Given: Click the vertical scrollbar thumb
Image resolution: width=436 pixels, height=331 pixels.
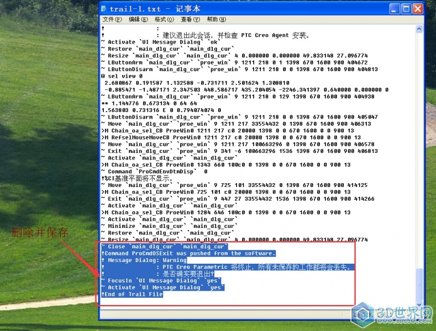Looking at the screenshot, I should point(419,284).
